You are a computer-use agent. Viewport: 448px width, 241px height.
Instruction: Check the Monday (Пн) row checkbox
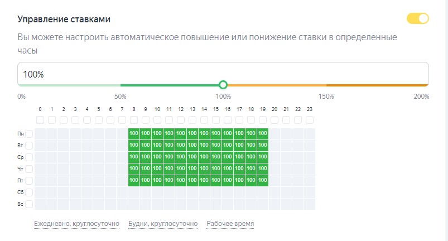(x=29, y=133)
